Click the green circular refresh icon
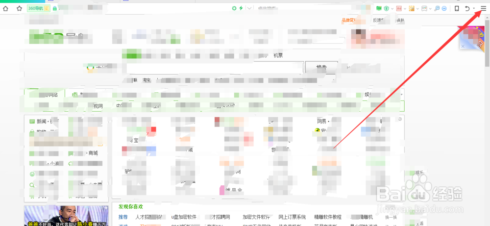The height and width of the screenshot is (226, 490). pyautogui.click(x=234, y=8)
